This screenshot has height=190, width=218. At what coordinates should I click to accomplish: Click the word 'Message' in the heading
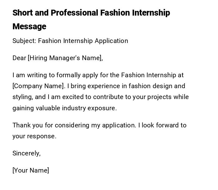29,26
